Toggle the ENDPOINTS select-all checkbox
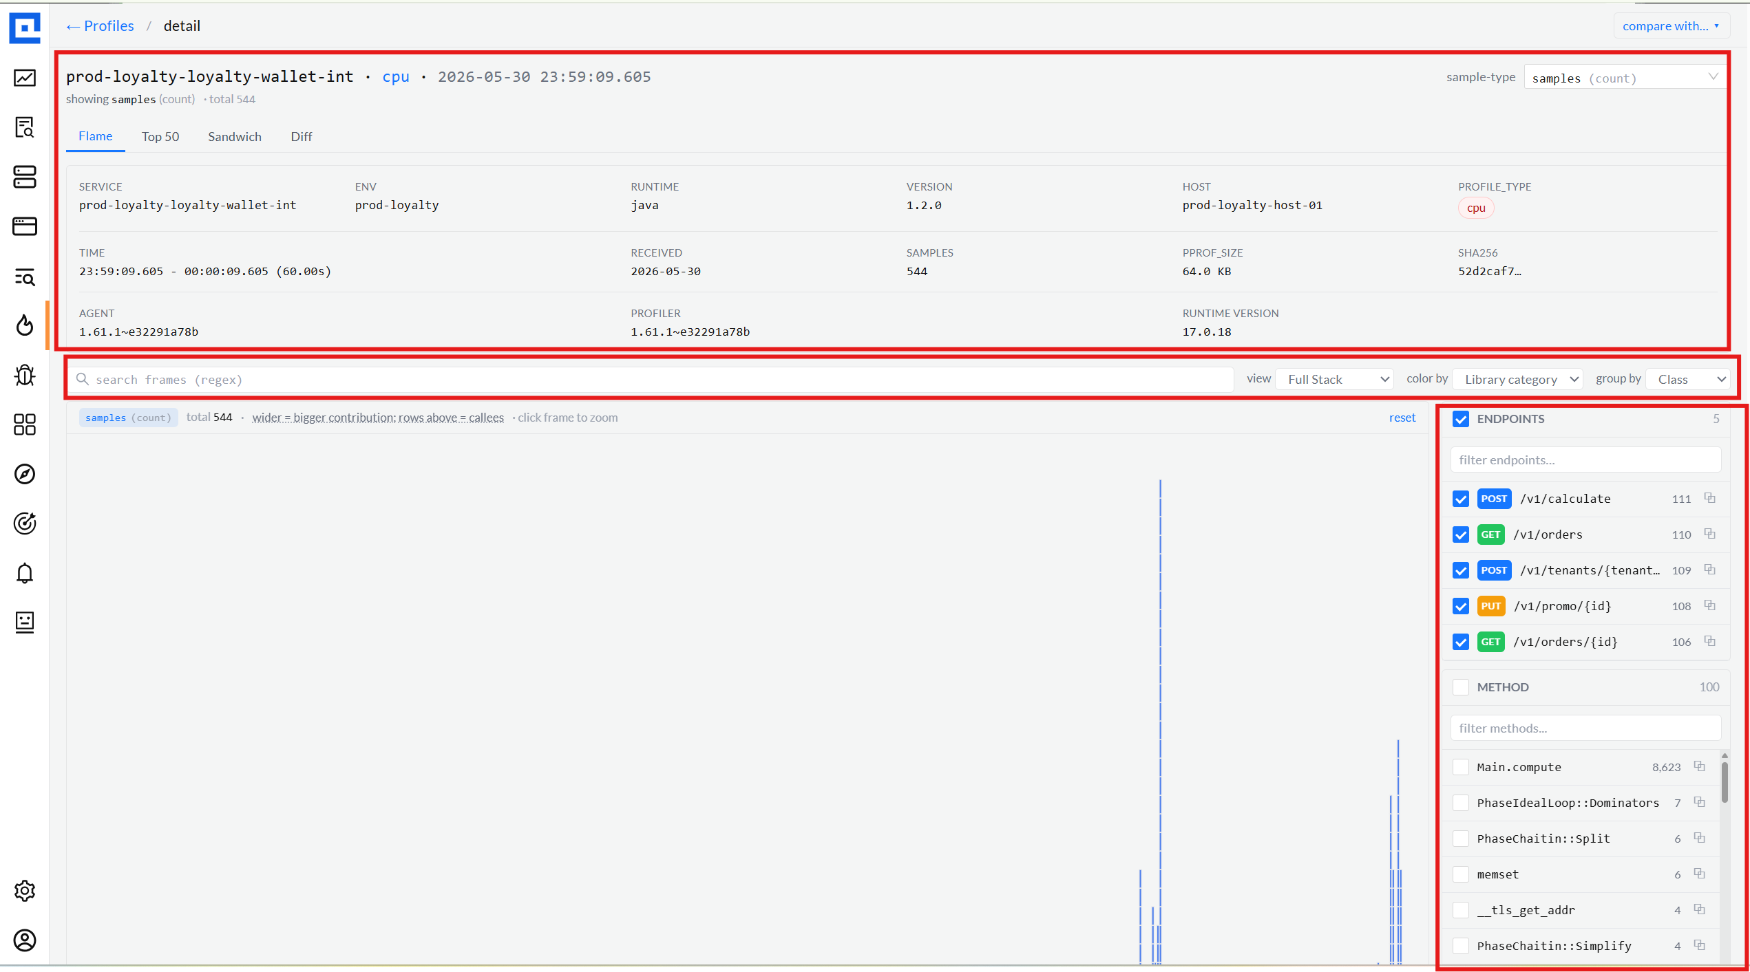 [x=1461, y=419]
